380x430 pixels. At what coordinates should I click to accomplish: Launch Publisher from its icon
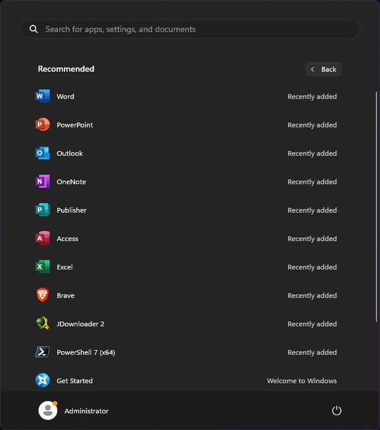(x=43, y=210)
